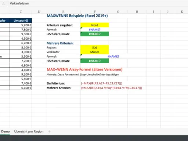Select cell with 5,200 €

pos(21,25)
